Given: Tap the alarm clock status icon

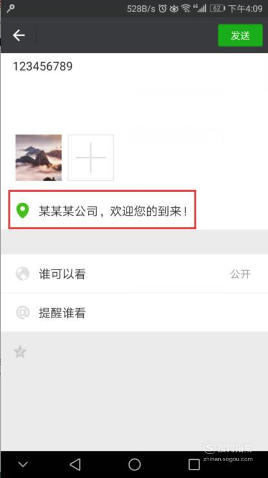Looking at the screenshot, I should tap(163, 8).
